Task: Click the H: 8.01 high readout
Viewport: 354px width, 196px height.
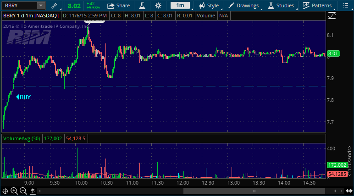Action: [x=133, y=16]
